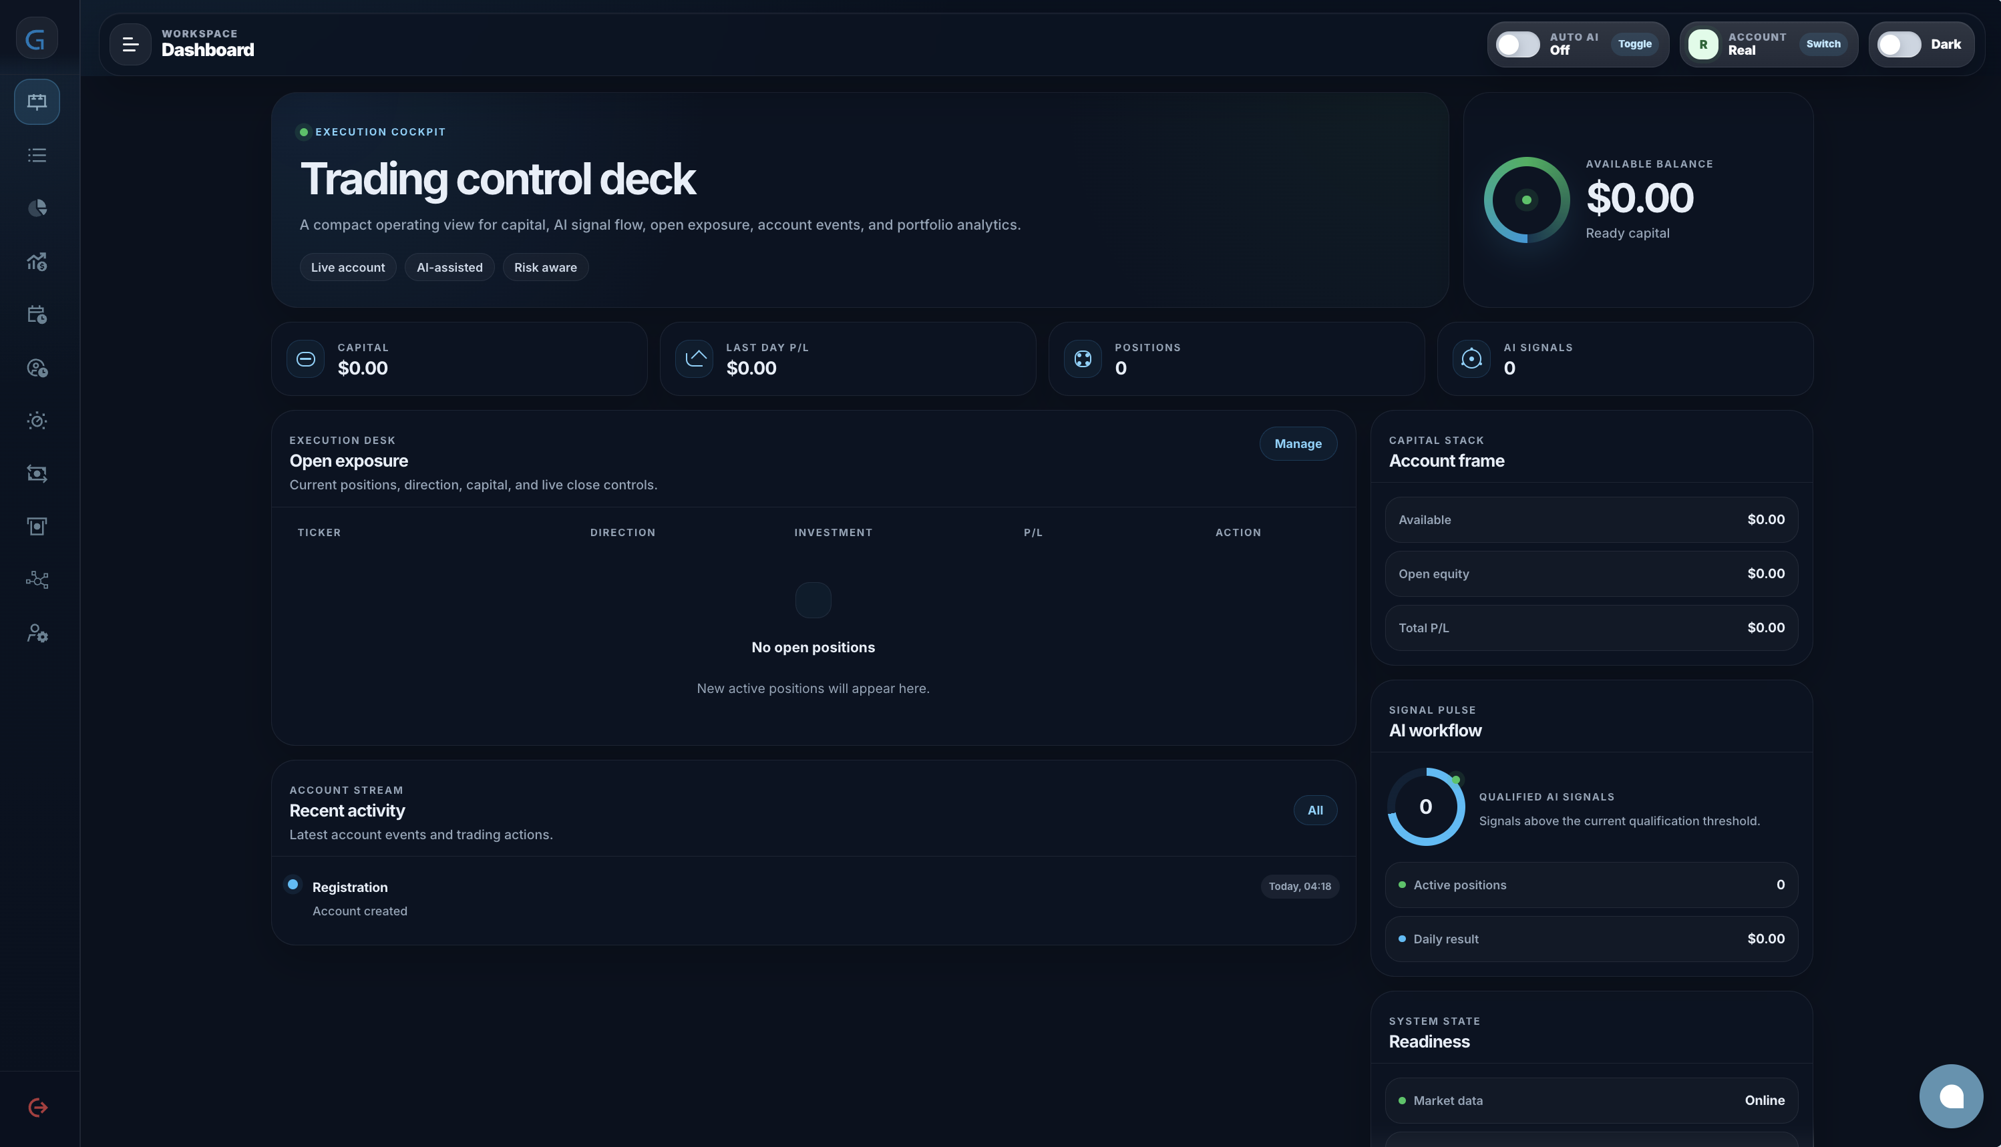Click the hamburger menu button beside Dashboard
This screenshot has height=1147, width=2001.
tap(130, 44)
